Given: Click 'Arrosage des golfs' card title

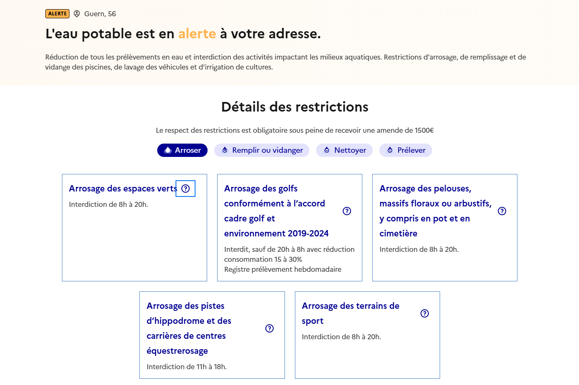Looking at the screenshot, I should tap(276, 211).
